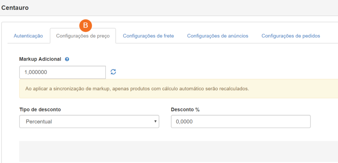Click the markup synchronization refresh icon

click(114, 72)
